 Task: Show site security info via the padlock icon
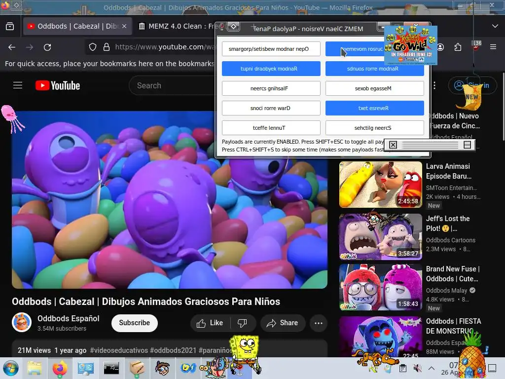(x=107, y=47)
